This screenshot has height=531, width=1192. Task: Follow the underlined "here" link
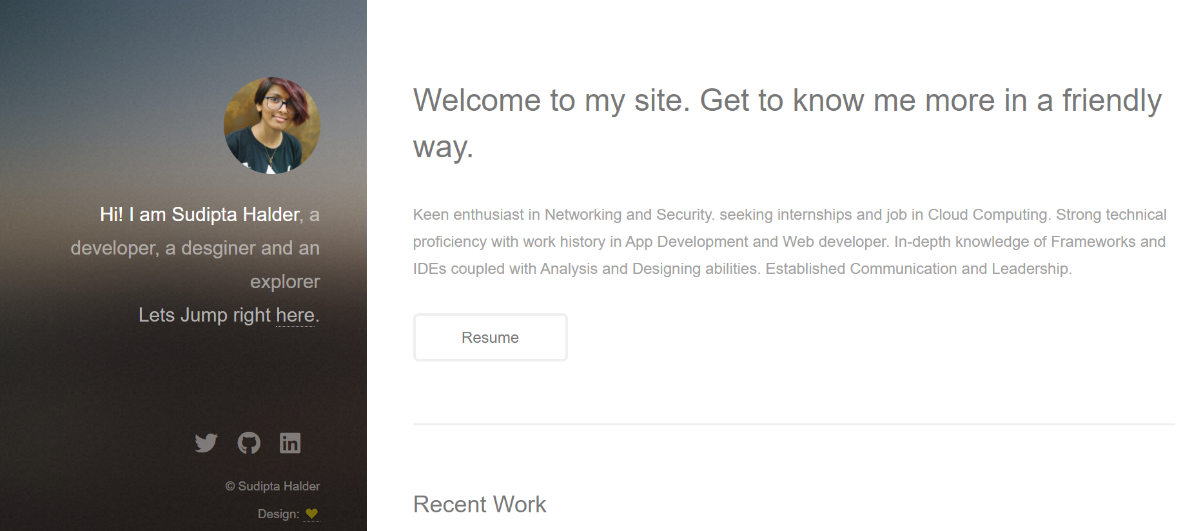click(295, 315)
